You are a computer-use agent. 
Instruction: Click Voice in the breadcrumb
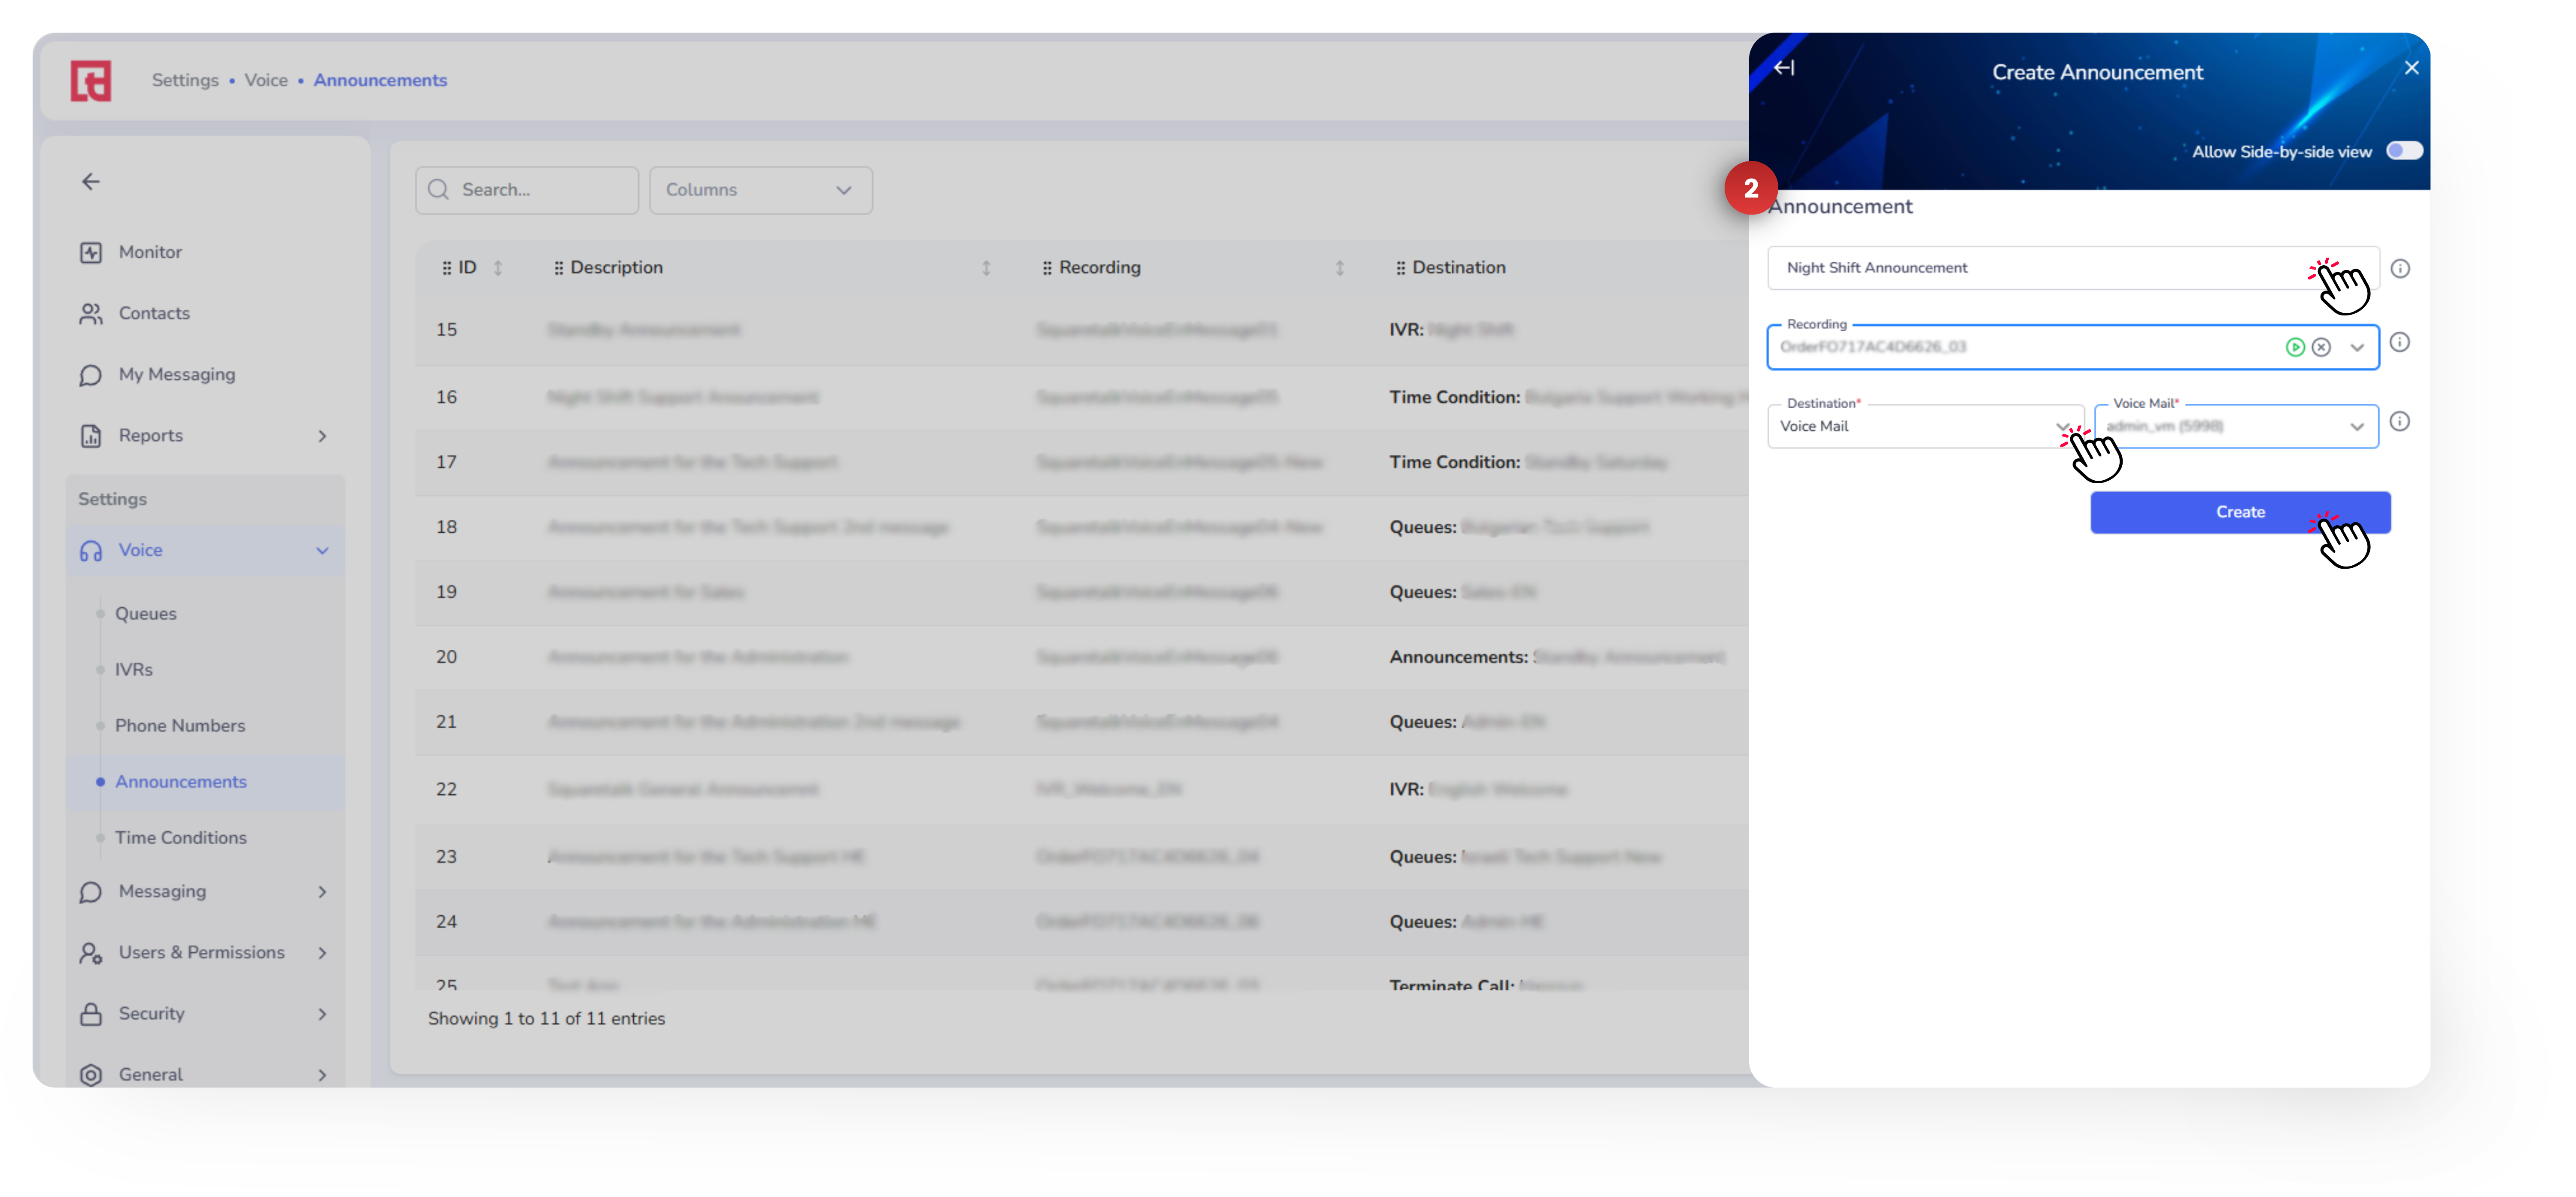(266, 80)
